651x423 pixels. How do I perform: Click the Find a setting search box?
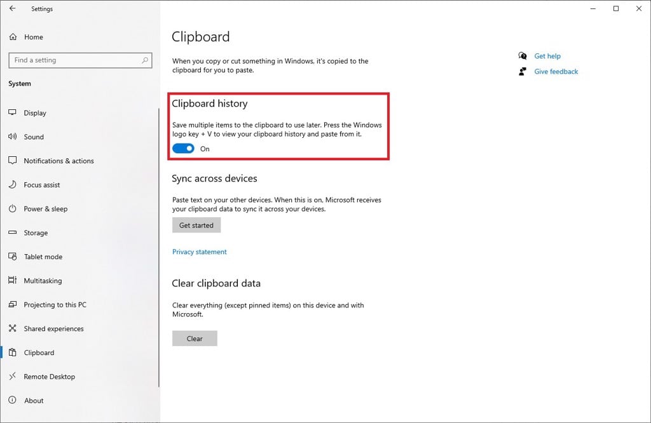click(x=80, y=60)
